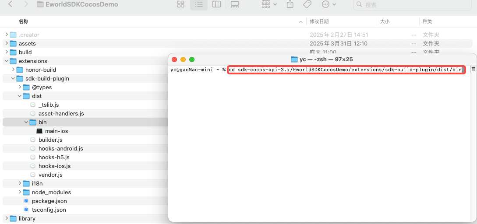Click the Terminal split pane icon

(473, 69)
